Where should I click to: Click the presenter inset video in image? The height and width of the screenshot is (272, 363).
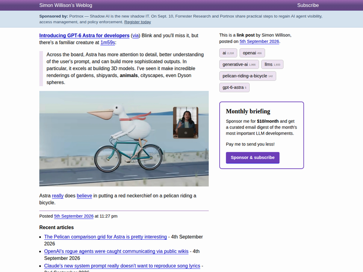[x=186, y=122]
